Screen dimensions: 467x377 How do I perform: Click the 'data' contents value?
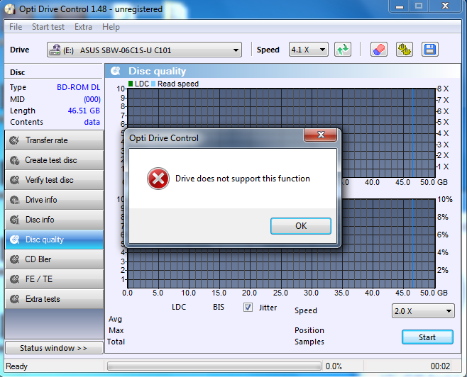92,122
